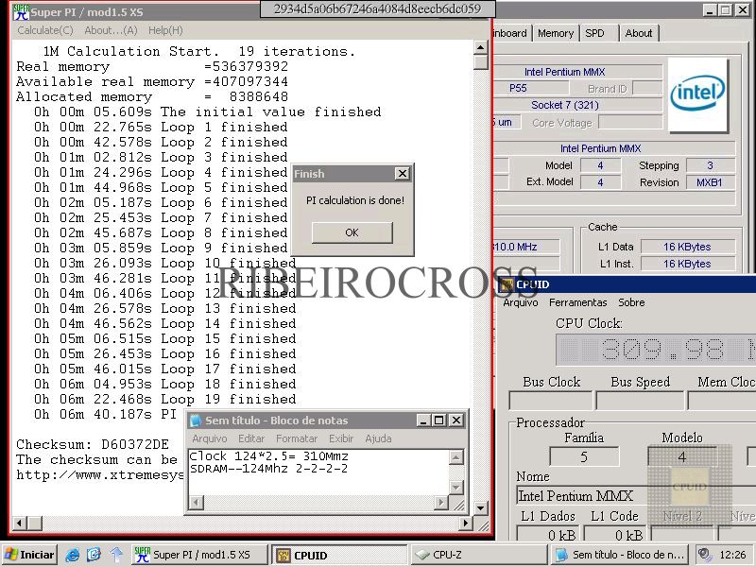The width and height of the screenshot is (756, 567).
Task: Maximize the CPU-Z window
Action: click(725, 10)
